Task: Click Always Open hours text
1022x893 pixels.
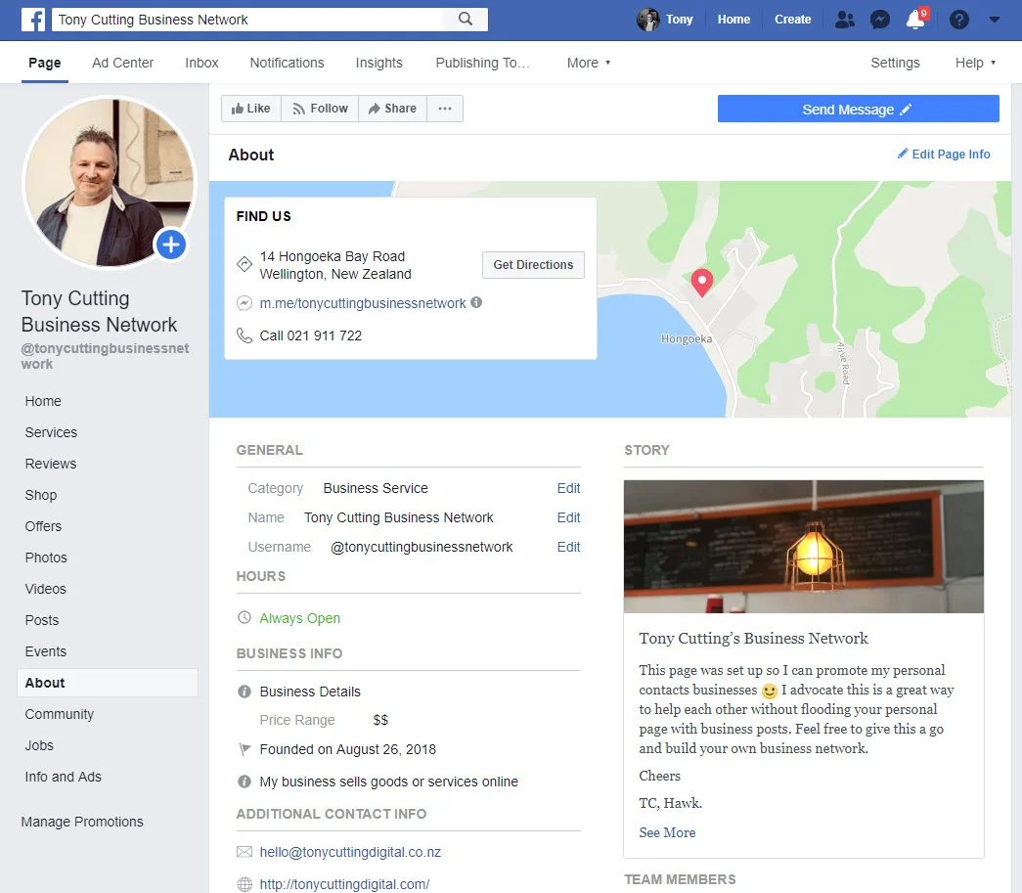Action: 300,618
